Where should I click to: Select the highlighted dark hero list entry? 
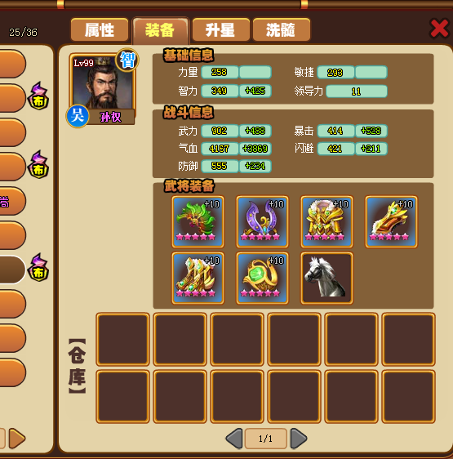(11, 270)
